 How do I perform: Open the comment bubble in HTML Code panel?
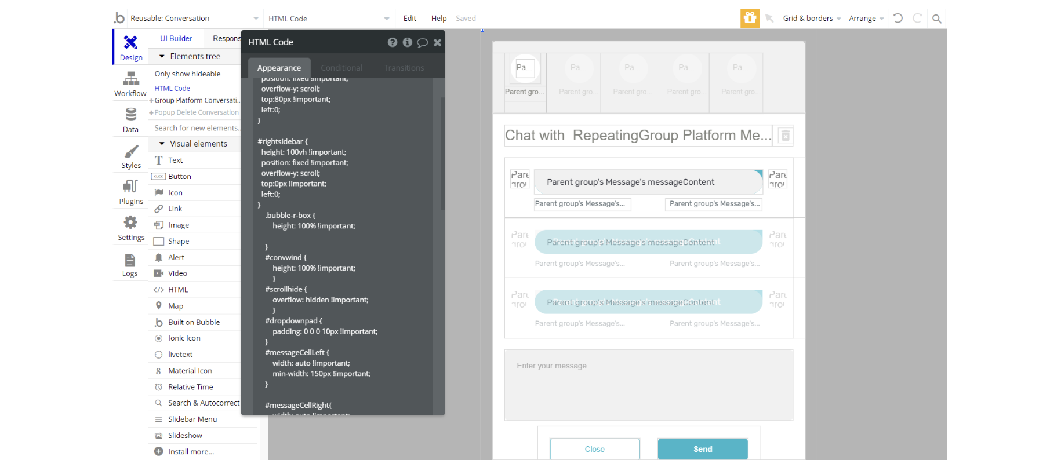coord(422,42)
